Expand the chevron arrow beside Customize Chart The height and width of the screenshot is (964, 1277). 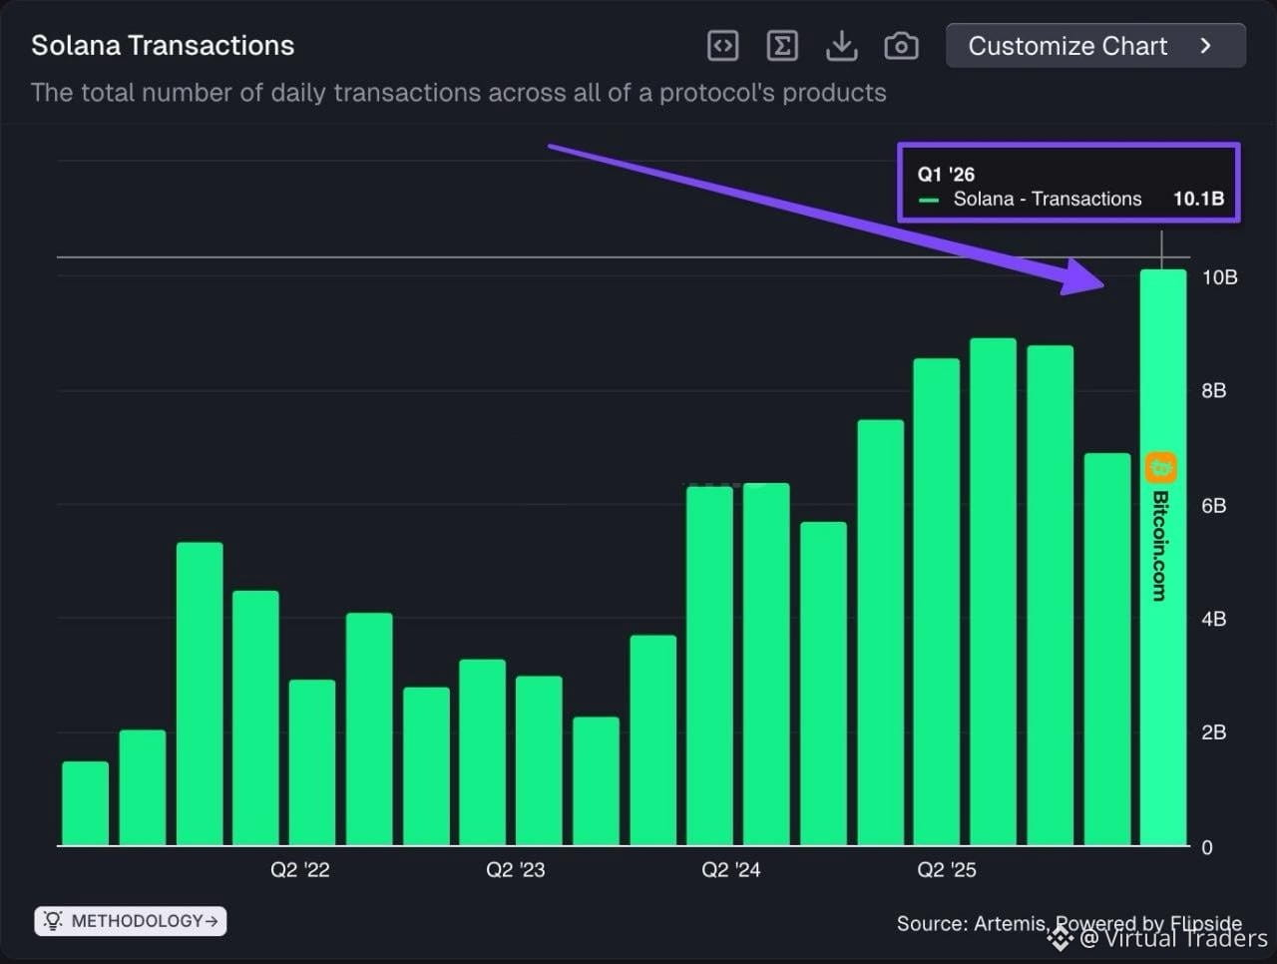pyautogui.click(x=1206, y=46)
